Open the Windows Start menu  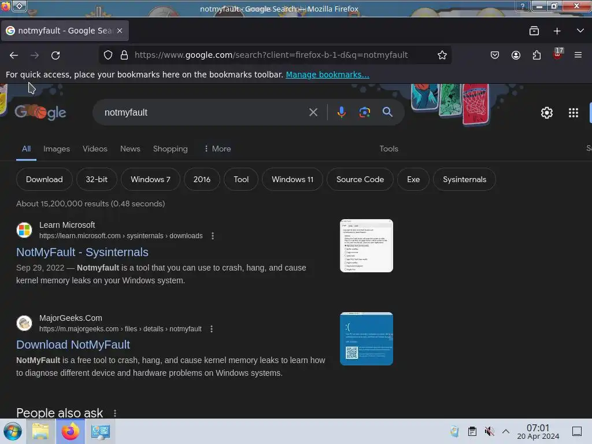(x=13, y=431)
